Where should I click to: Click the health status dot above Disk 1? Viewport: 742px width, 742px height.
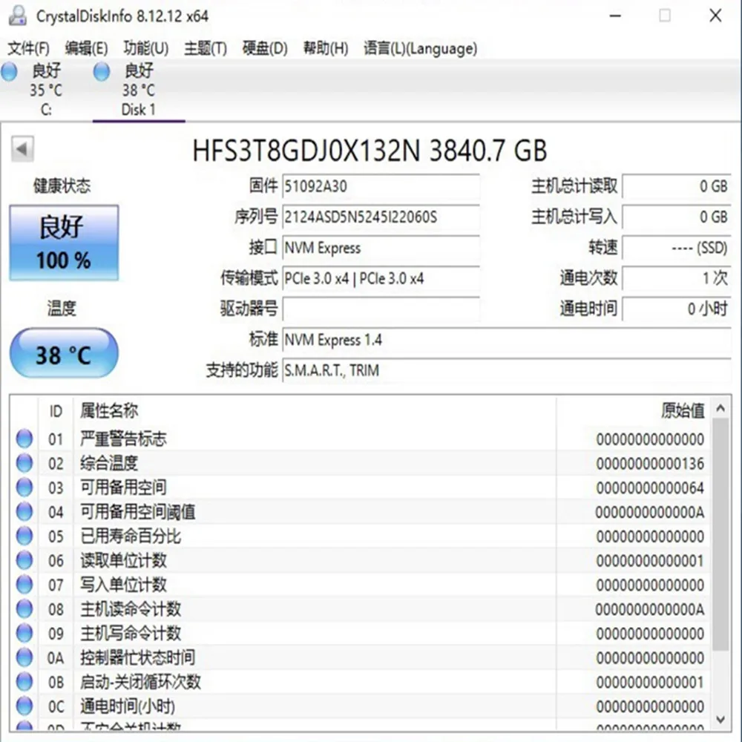pos(102,71)
